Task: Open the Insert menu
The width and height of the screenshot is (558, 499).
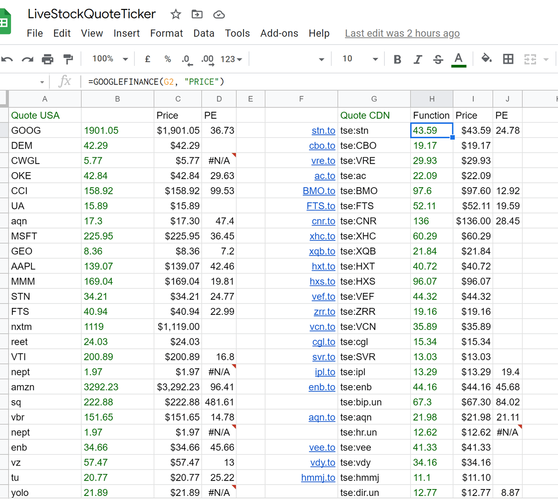Action: click(x=127, y=33)
